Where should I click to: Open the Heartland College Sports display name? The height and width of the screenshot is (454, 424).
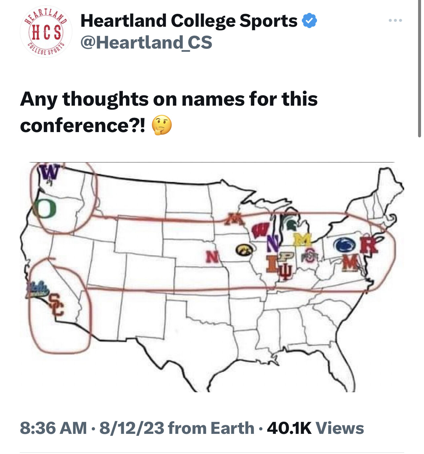pos(189,21)
